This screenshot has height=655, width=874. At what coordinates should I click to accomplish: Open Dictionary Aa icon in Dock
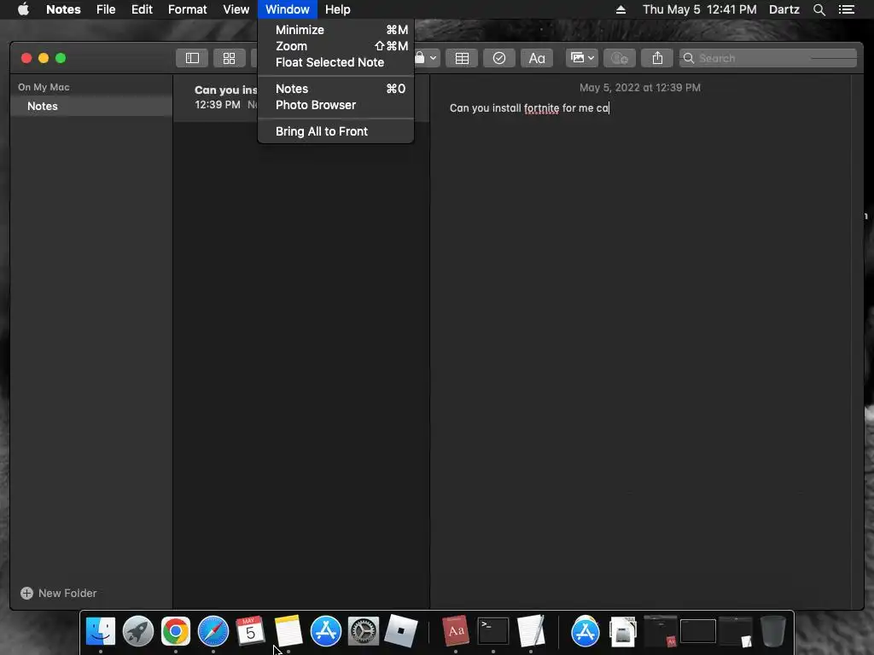tap(456, 631)
